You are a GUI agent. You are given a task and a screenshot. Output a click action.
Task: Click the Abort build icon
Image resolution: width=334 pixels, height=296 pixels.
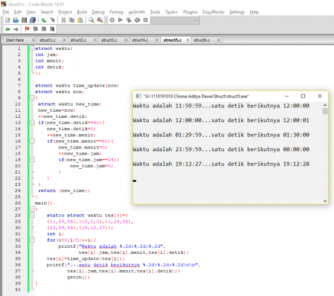146,20
